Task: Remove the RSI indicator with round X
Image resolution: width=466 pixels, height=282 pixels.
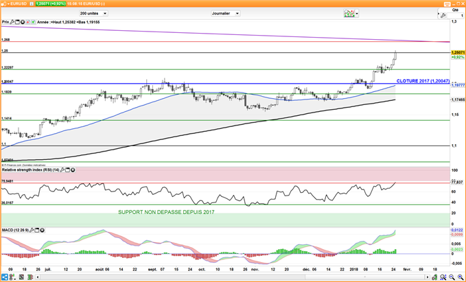Action: [x=73, y=170]
